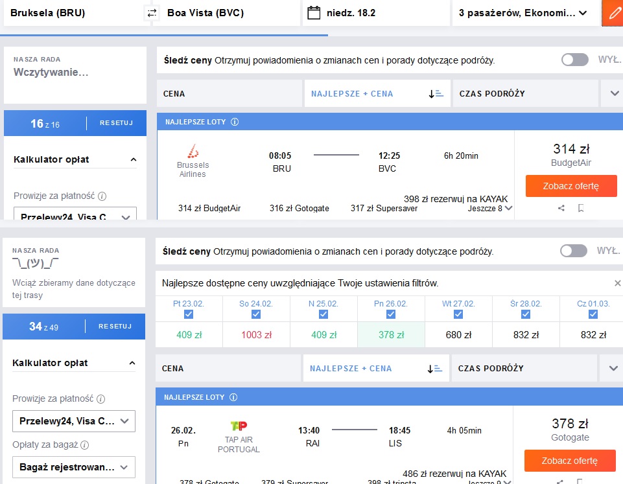Click the orange pencil edit search icon
Image resolution: width=623 pixels, height=484 pixels.
click(613, 13)
